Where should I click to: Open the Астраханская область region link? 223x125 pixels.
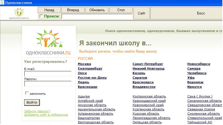(95, 114)
